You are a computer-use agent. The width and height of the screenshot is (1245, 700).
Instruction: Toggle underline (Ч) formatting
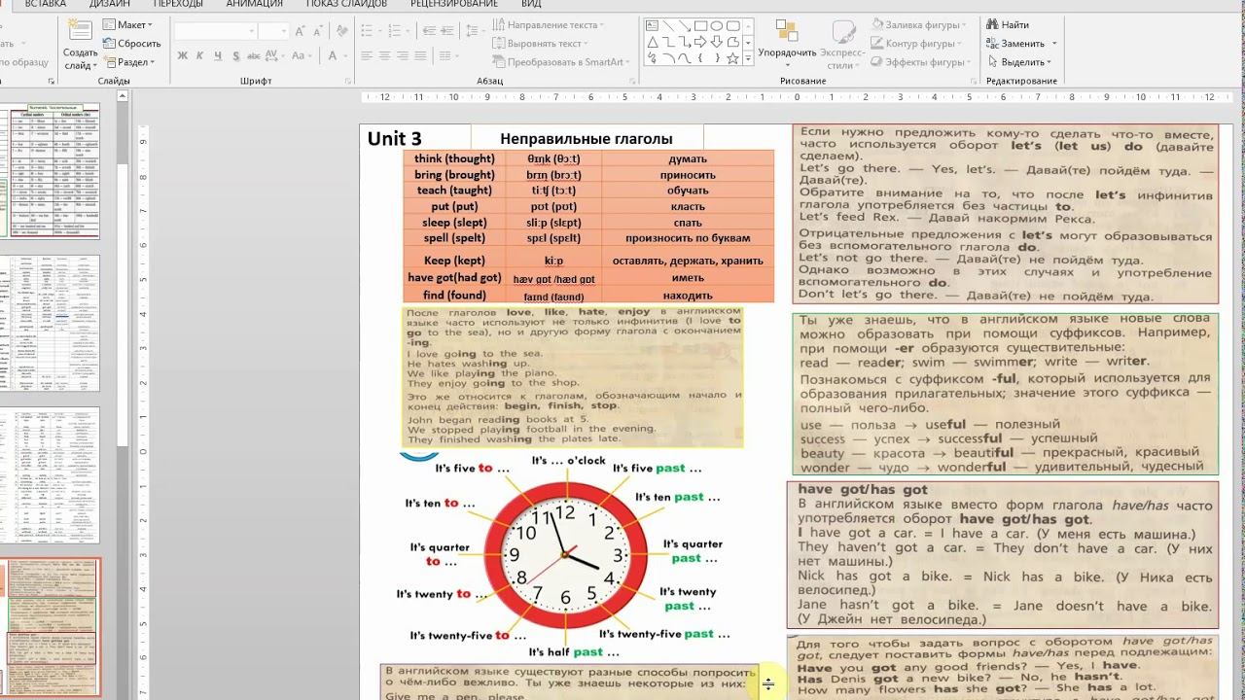coord(218,55)
